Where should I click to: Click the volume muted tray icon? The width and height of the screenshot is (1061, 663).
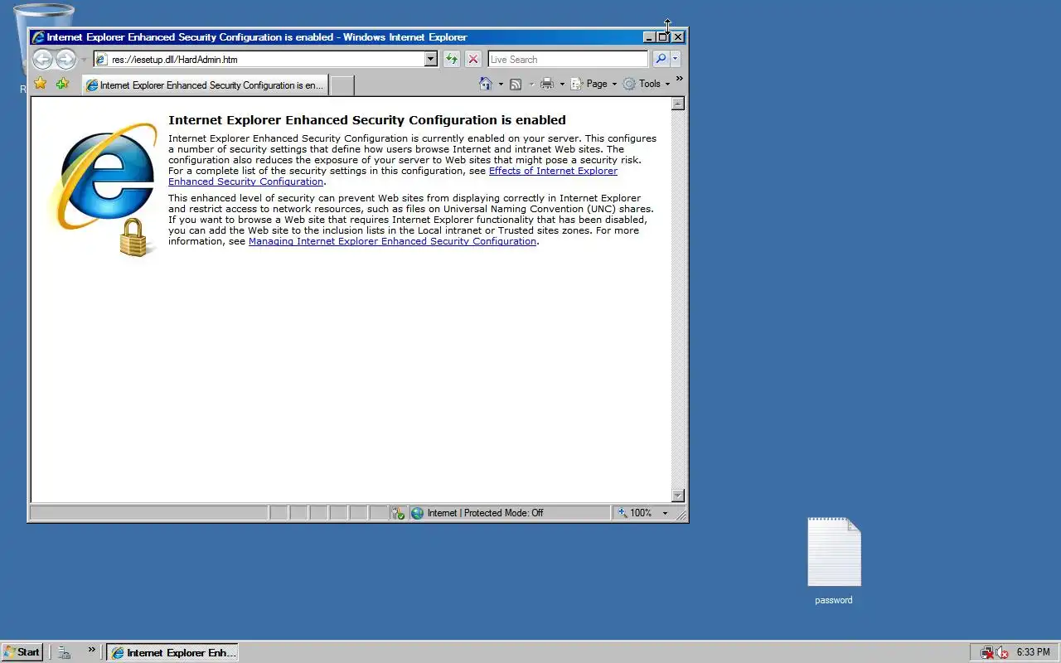[x=1002, y=652]
